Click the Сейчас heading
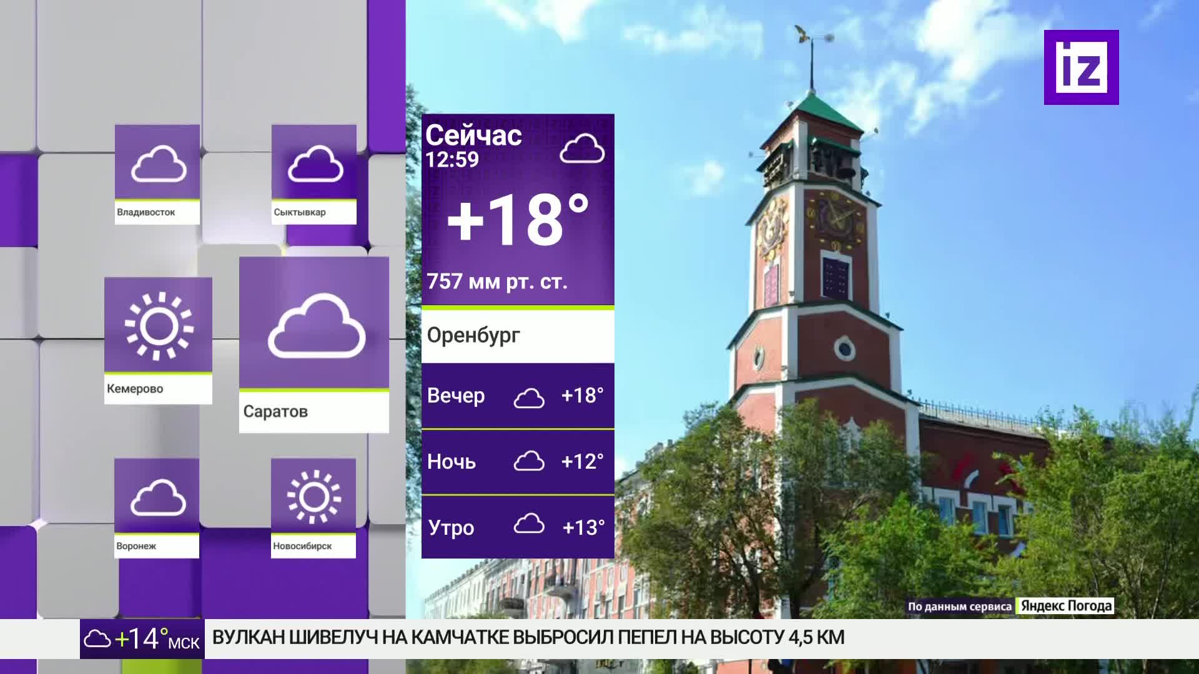This screenshot has width=1199, height=674. [473, 135]
